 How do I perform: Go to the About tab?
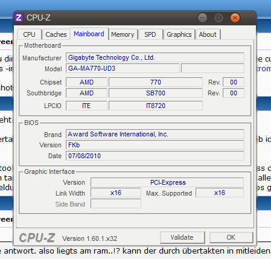(x=208, y=34)
